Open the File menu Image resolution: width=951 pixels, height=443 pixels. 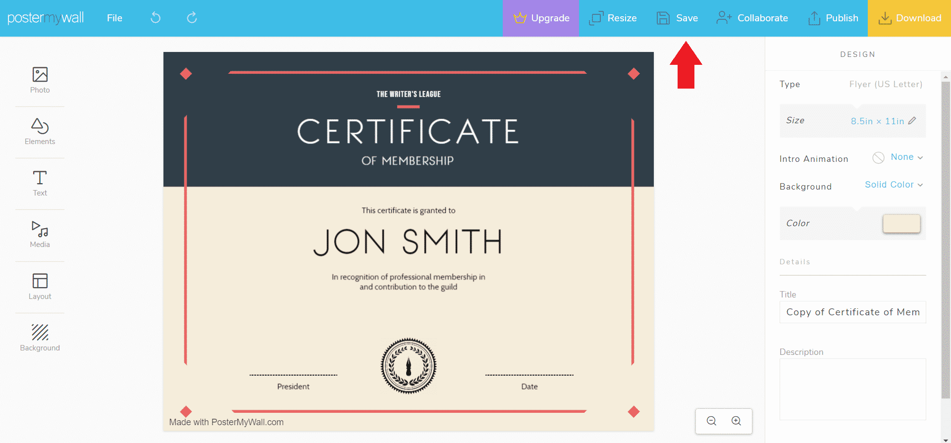(114, 18)
